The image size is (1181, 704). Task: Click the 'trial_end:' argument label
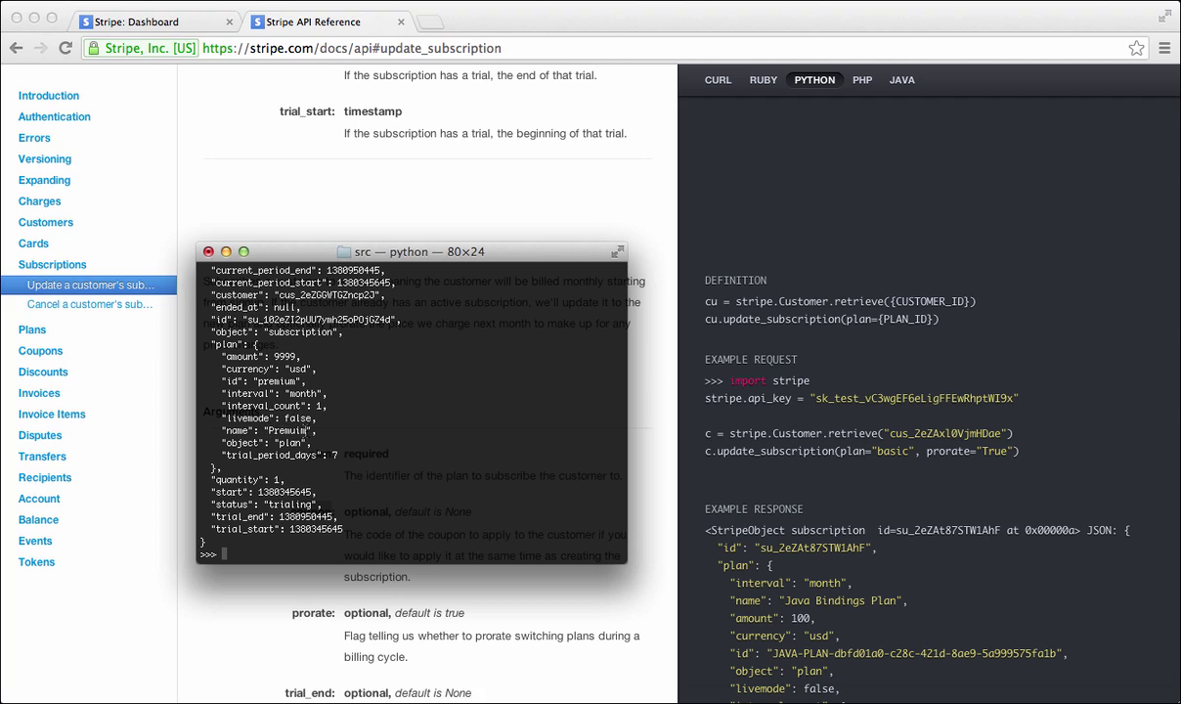click(x=310, y=693)
